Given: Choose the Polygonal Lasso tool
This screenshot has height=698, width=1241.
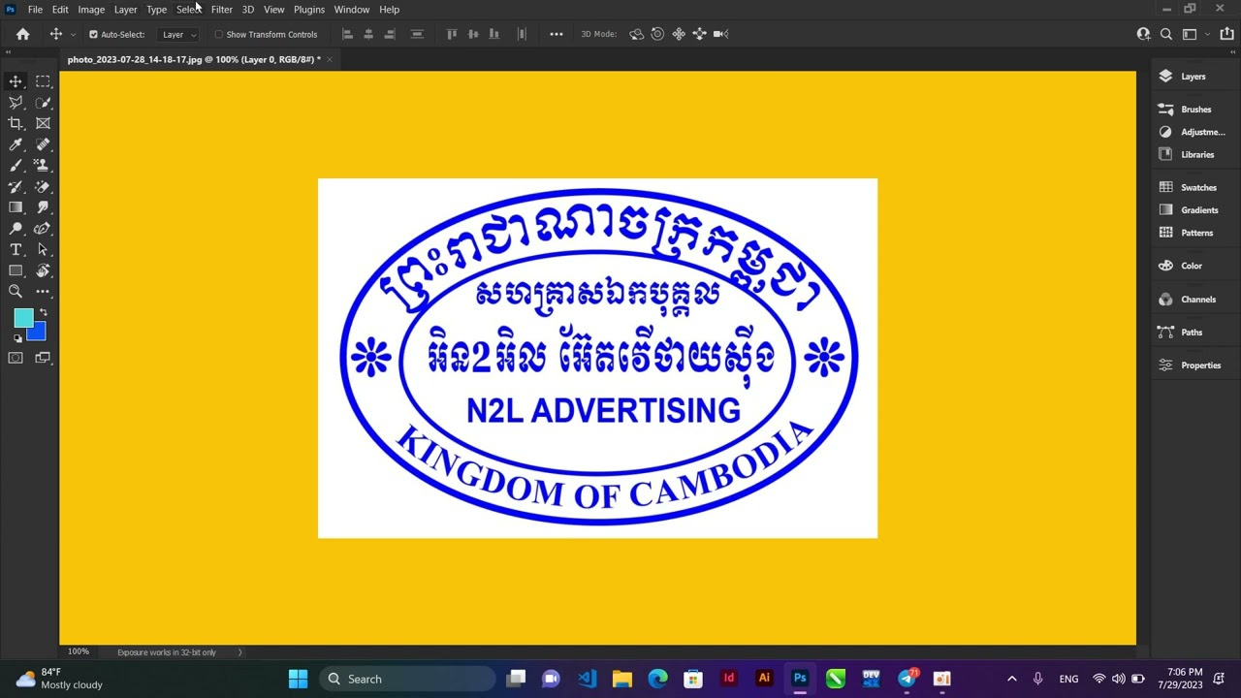Looking at the screenshot, I should click(16, 103).
